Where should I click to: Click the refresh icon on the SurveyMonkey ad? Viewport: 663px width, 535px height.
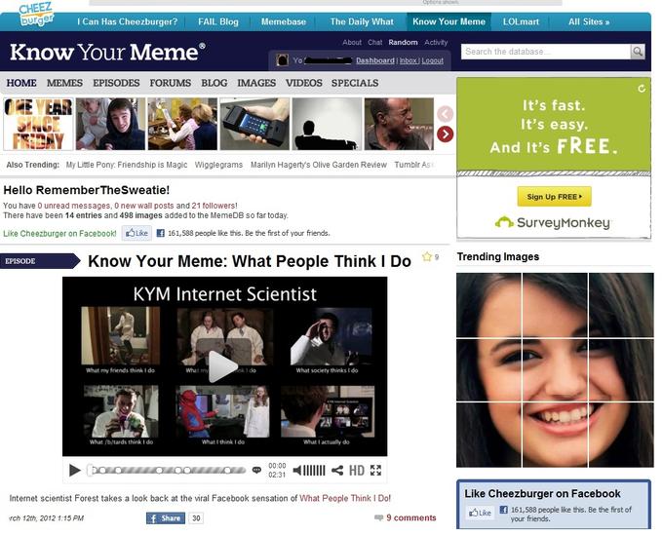642,88
